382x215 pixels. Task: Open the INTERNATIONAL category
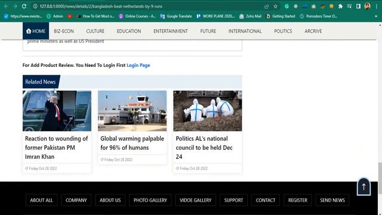coord(245,31)
